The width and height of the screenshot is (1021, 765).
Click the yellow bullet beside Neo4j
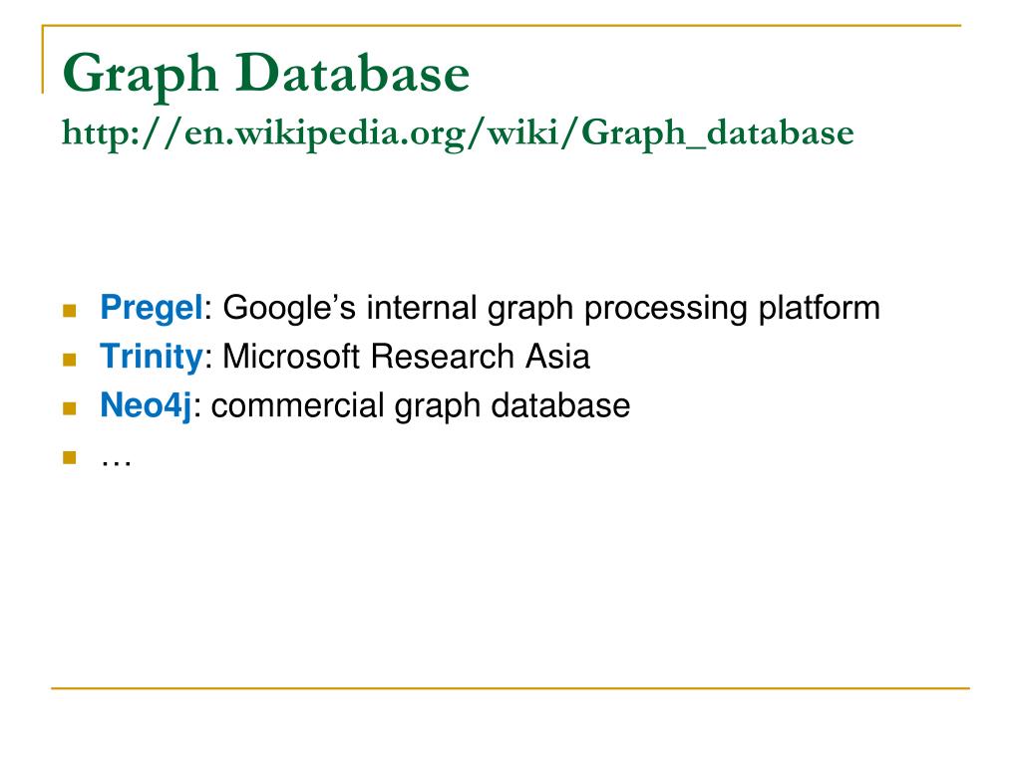click(69, 407)
